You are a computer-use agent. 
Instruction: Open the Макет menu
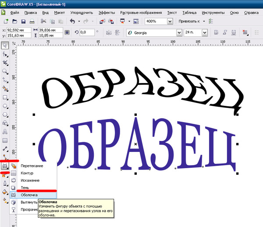(x=59, y=13)
